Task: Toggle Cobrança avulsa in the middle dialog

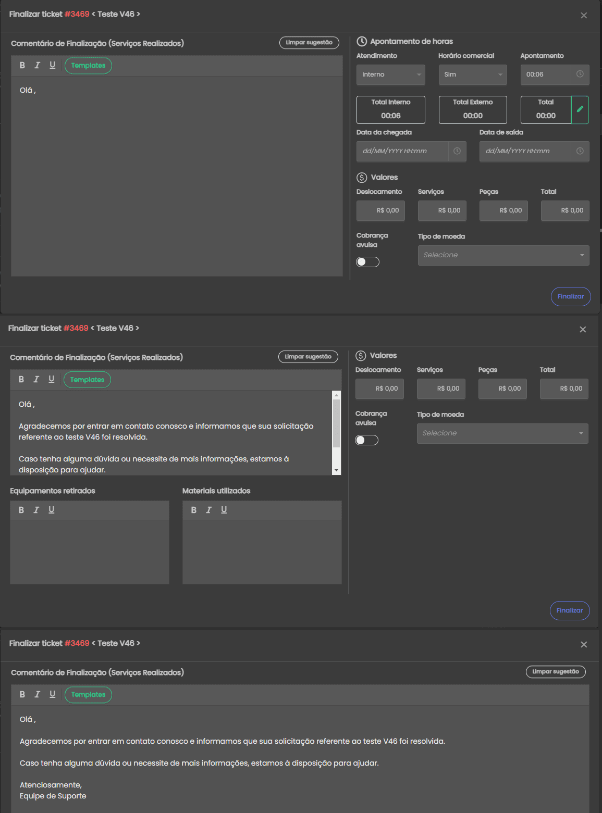Action: [366, 440]
